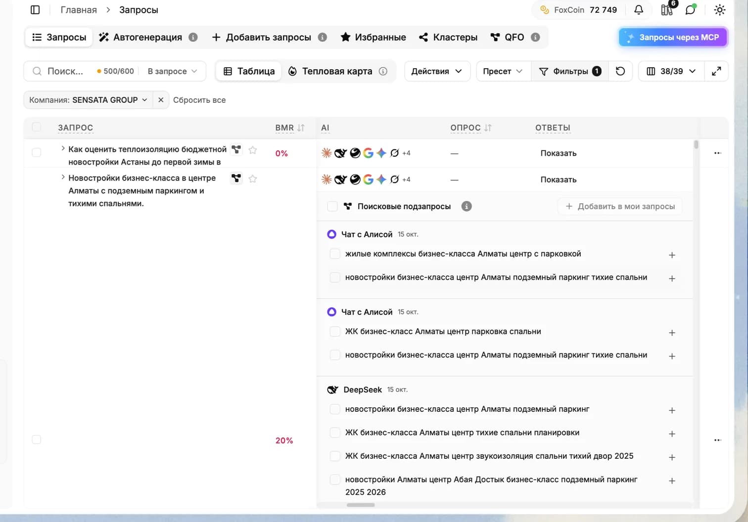Image resolution: width=748 pixels, height=522 pixels.
Task: Tick the select-all checkbox in table header
Action: pyautogui.click(x=37, y=127)
